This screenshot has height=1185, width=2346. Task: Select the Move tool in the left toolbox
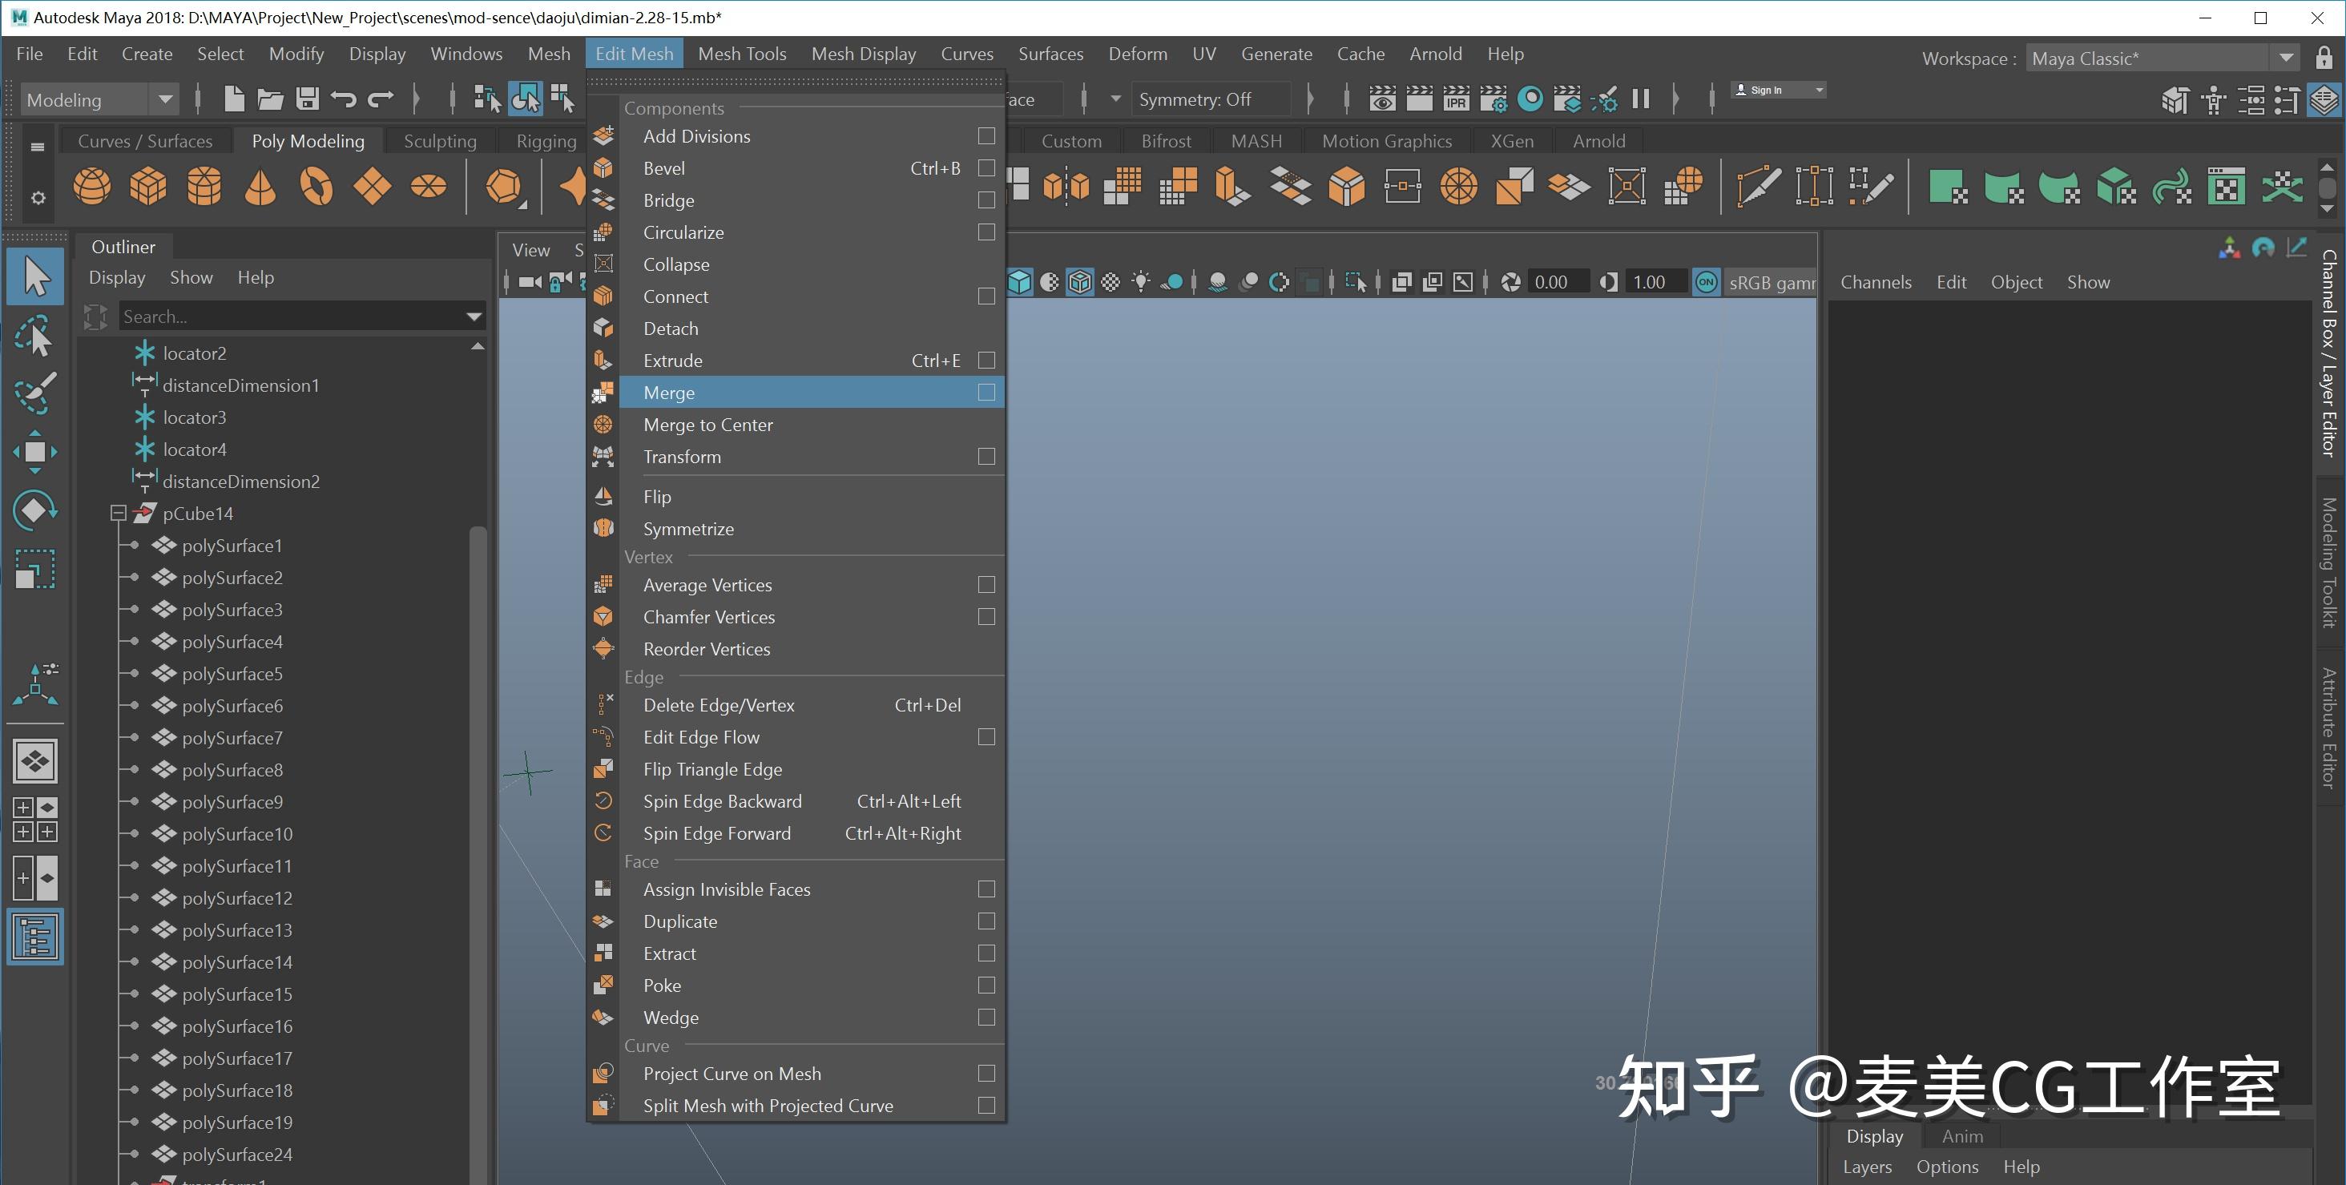point(34,452)
